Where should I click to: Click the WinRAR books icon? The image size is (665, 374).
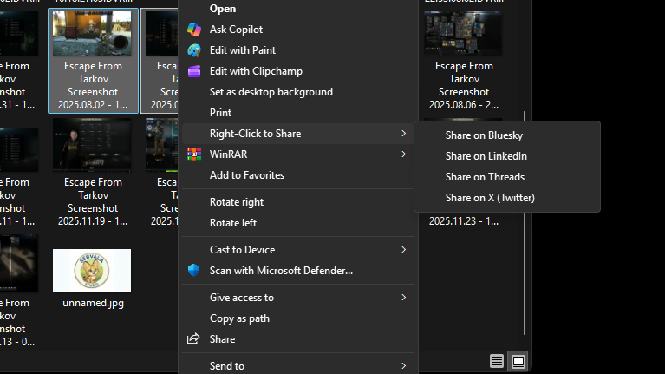[x=194, y=154]
